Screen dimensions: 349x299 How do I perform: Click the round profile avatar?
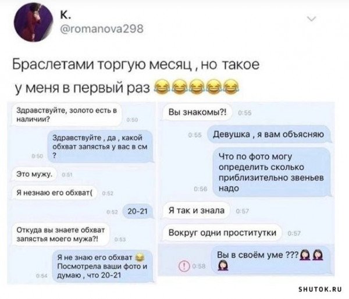pyautogui.click(x=33, y=22)
